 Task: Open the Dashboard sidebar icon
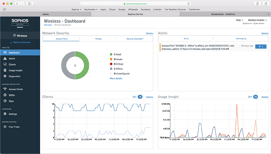click(x=5, y=52)
